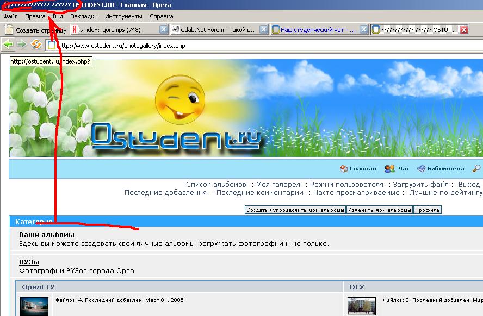This screenshot has height=316, width=483.
Task: Open the Инструменты menu
Action: pyautogui.click(x=123, y=16)
